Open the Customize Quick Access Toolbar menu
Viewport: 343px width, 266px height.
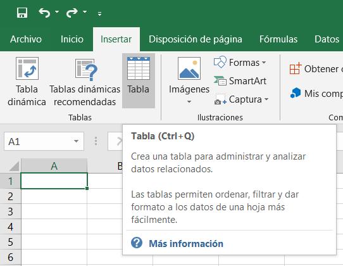pyautogui.click(x=99, y=14)
